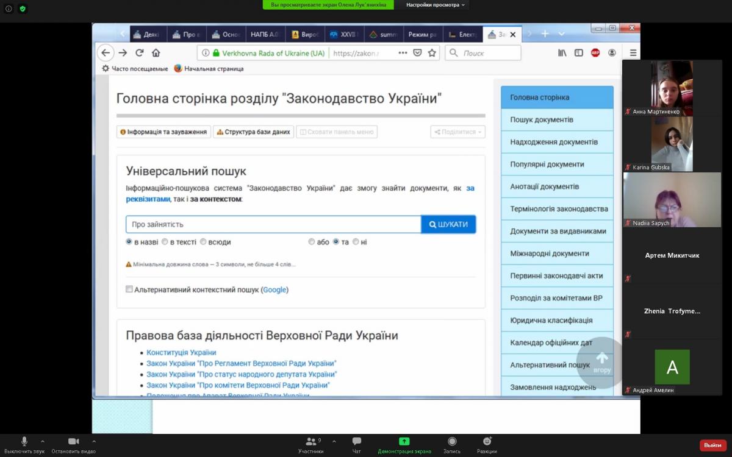
Task: Select Nadiia Sapych video thumbnail
Action: (672, 200)
